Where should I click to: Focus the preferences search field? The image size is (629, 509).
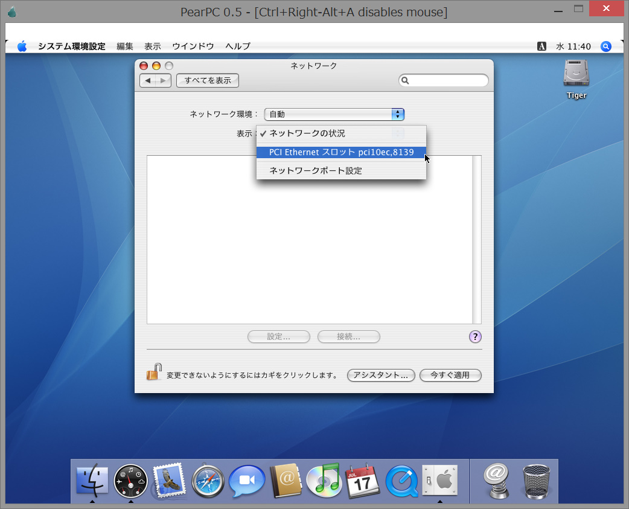point(443,81)
